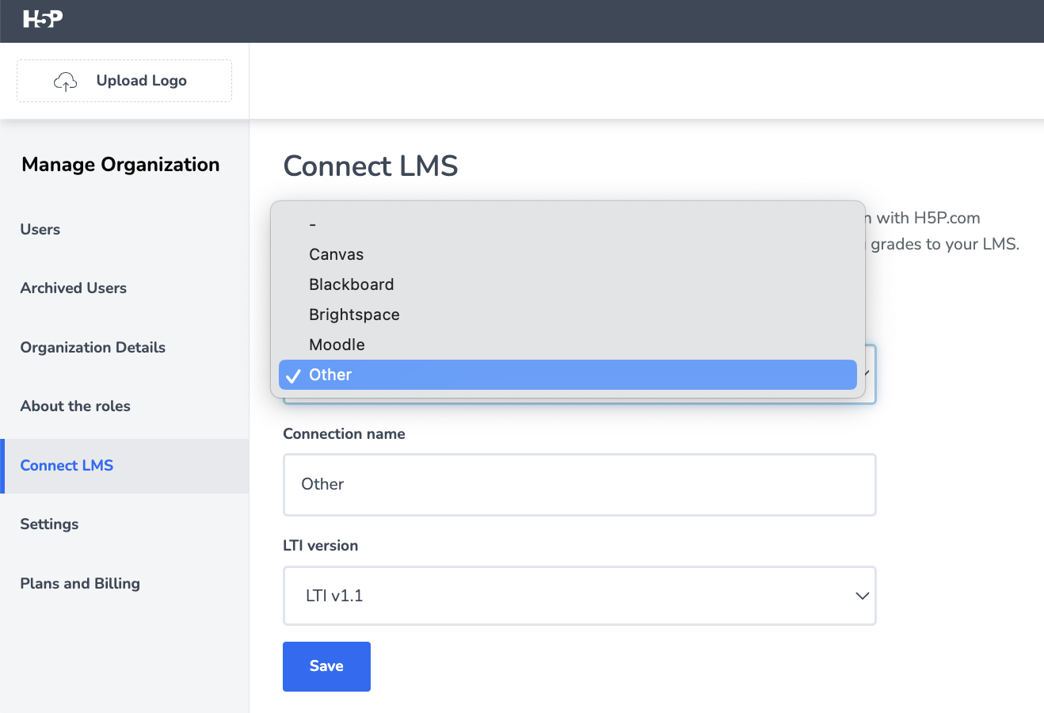Click the cloud upload icon
The image size is (1044, 713).
[x=65, y=81]
